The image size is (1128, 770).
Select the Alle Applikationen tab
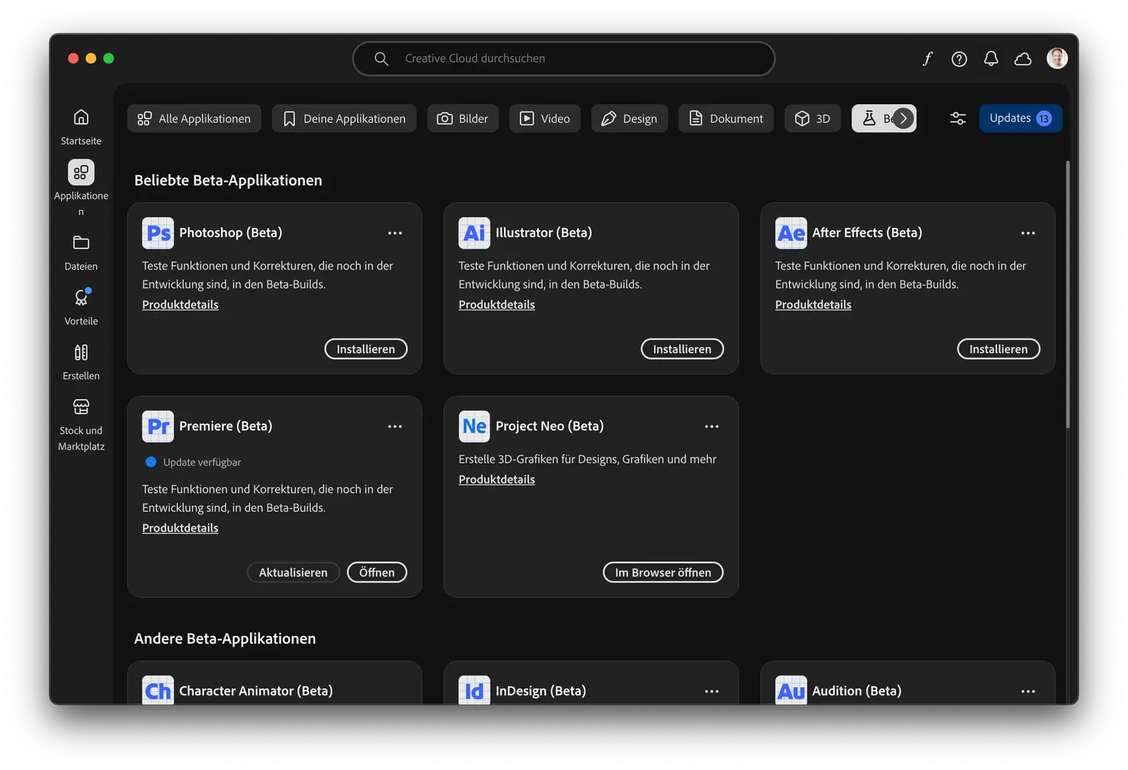(x=194, y=118)
